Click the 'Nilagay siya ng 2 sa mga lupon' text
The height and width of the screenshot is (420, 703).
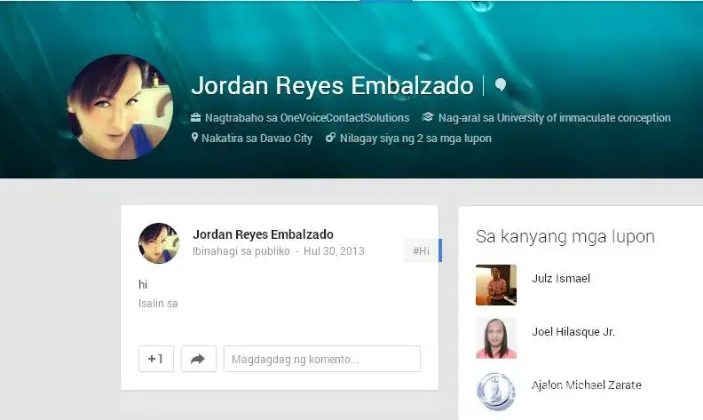(415, 139)
